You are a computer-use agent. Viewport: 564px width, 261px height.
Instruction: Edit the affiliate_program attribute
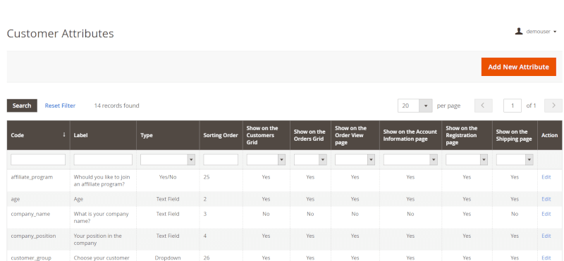click(x=546, y=177)
